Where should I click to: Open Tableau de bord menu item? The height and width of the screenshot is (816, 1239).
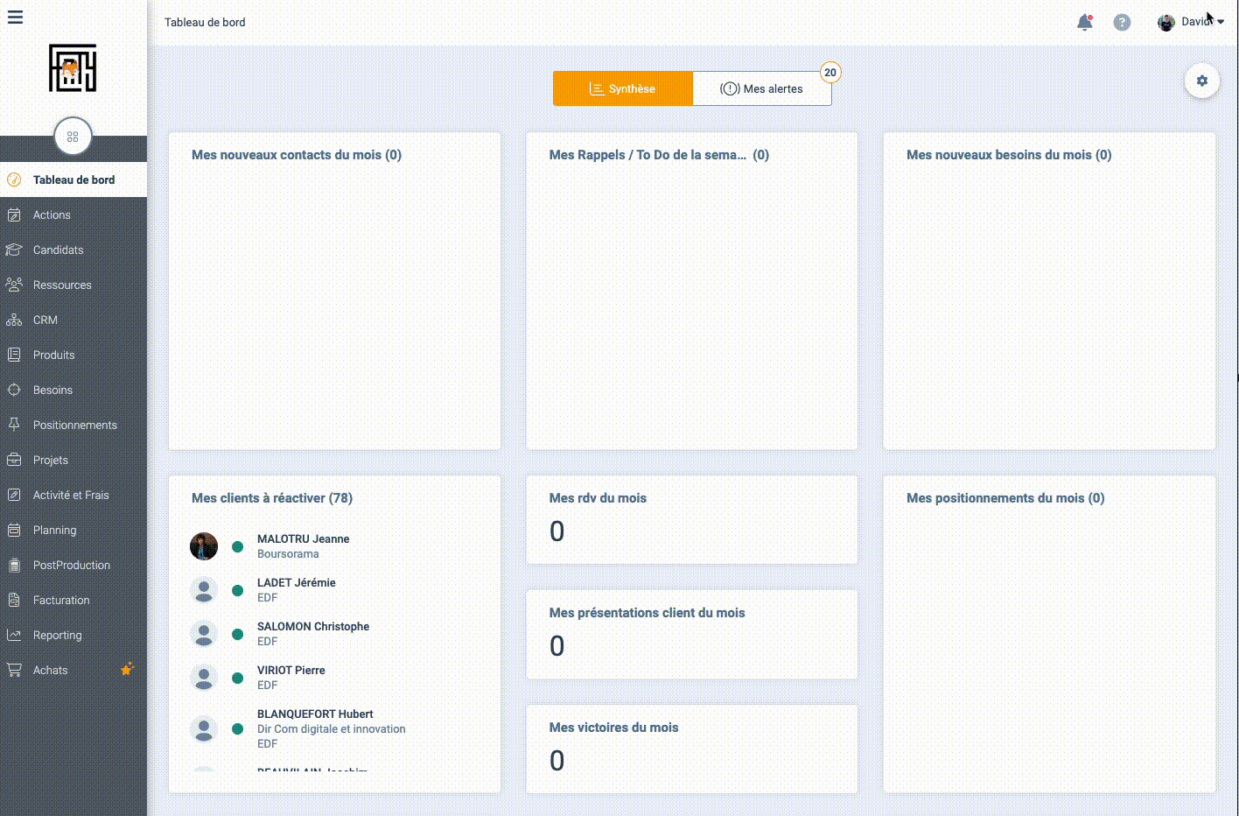pos(73,179)
